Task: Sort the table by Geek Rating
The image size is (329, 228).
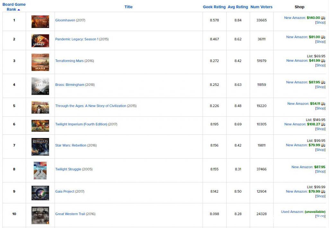Action: [214, 7]
